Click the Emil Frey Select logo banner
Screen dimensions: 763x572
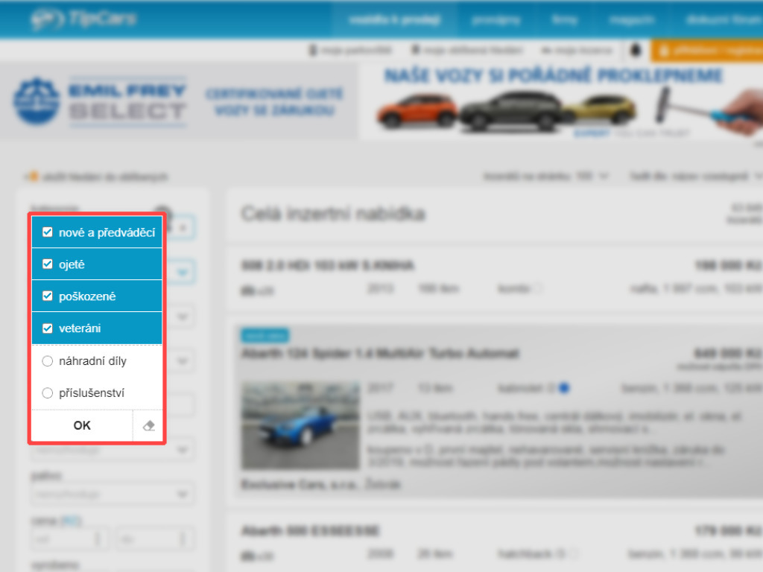coord(101,101)
